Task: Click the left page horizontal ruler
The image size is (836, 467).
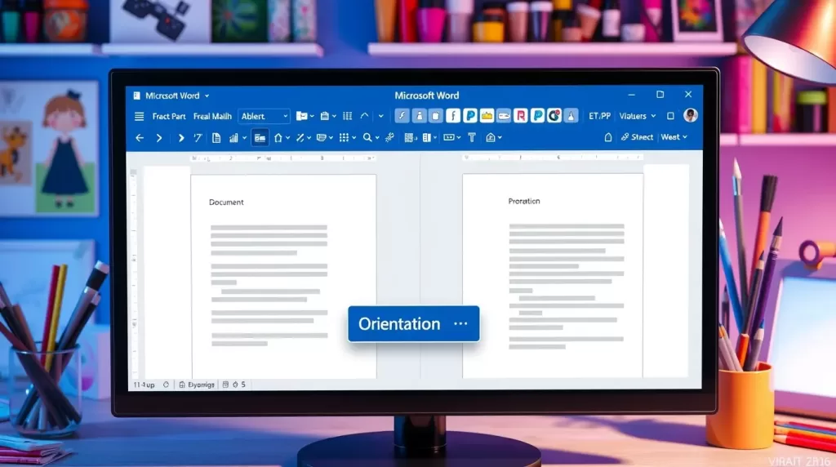Action: (x=283, y=158)
